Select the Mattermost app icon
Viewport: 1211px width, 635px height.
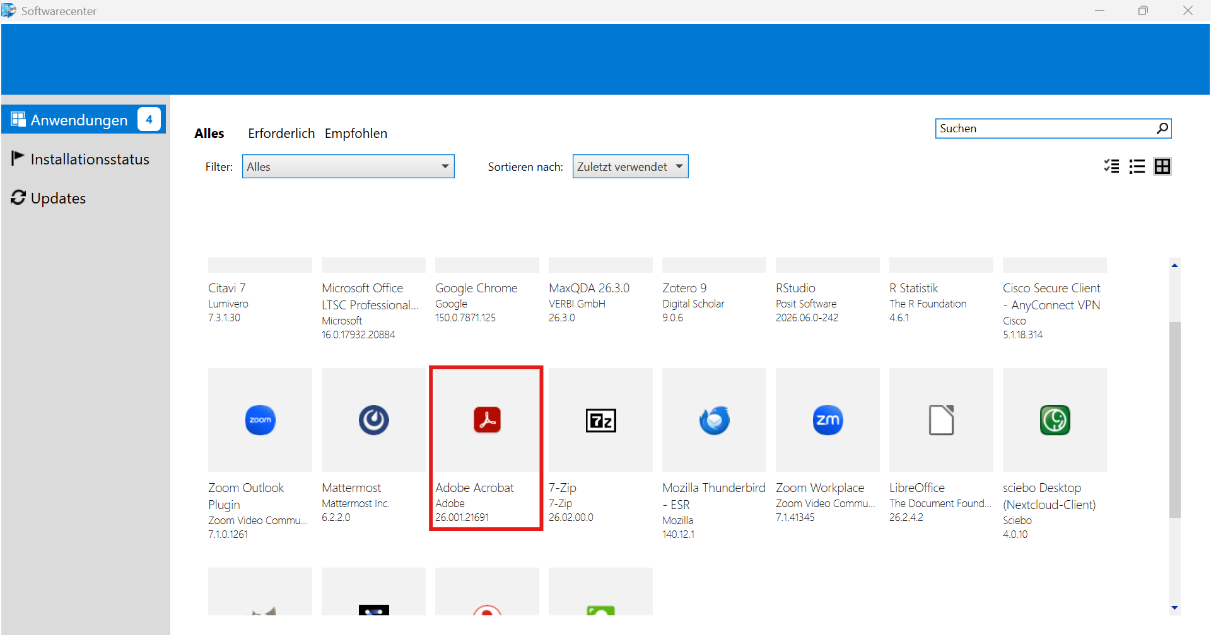pyautogui.click(x=373, y=420)
